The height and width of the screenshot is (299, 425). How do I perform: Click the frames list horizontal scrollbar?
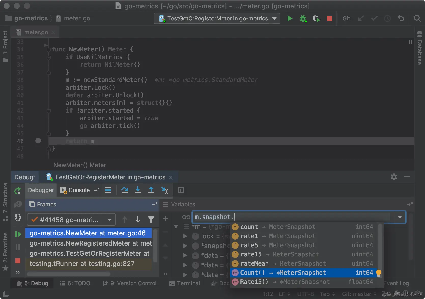point(69,274)
